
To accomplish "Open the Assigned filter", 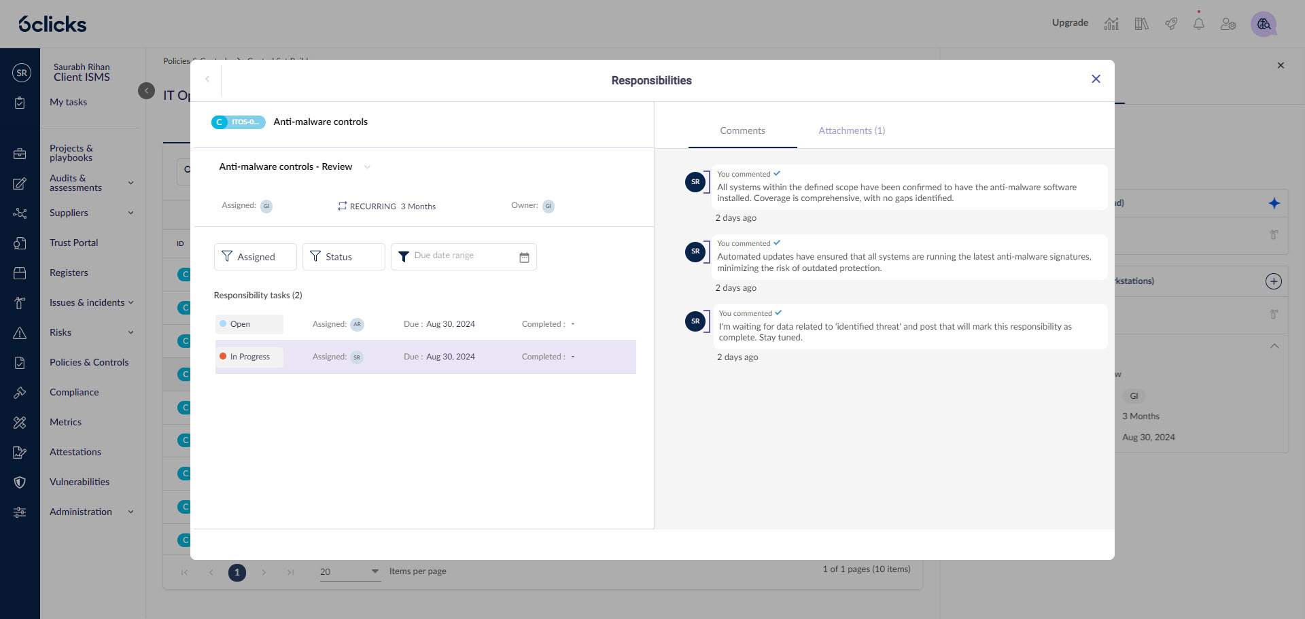I will click(255, 257).
